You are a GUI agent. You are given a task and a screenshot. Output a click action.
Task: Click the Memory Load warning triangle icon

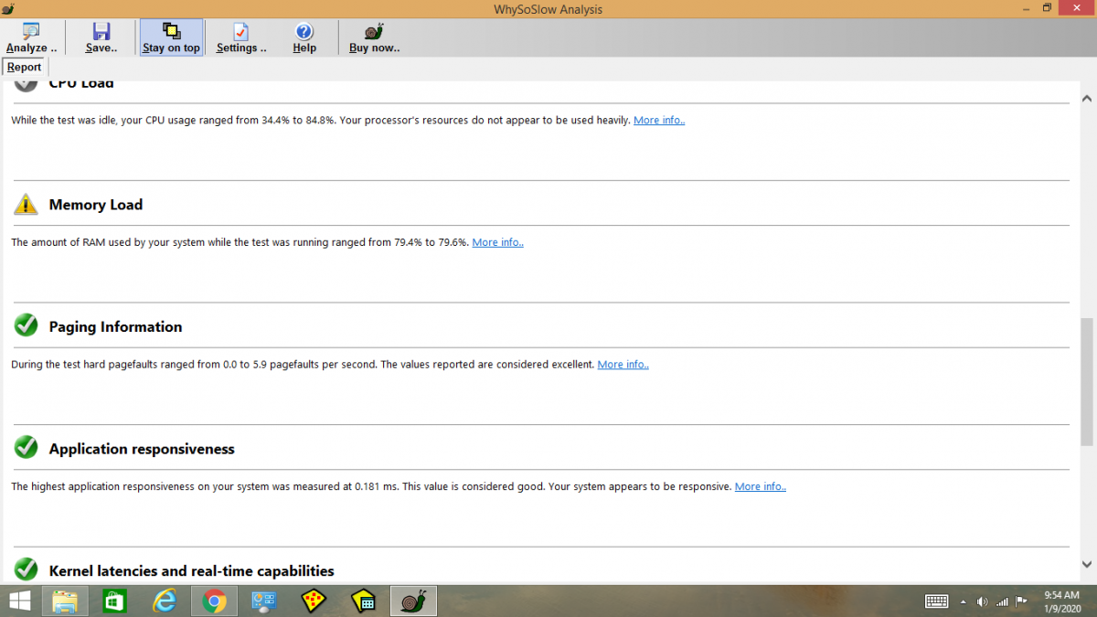(x=27, y=204)
